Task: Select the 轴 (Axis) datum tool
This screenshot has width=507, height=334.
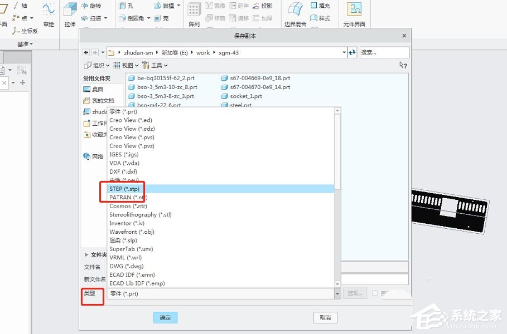Action: pyautogui.click(x=20, y=6)
